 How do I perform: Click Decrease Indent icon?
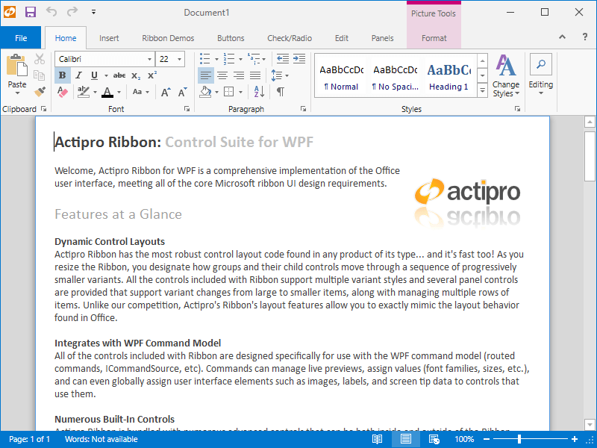(x=283, y=59)
